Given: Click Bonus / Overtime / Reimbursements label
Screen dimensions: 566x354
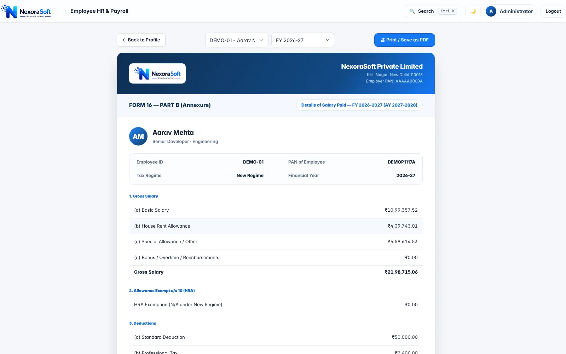Looking at the screenshot, I should pos(177,258).
